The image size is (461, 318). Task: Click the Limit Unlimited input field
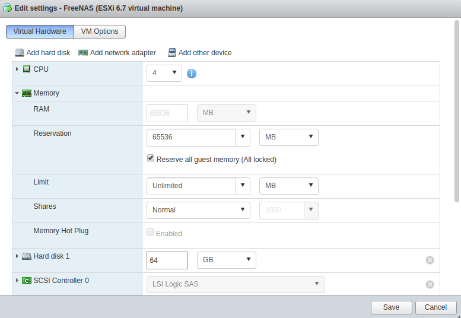click(191, 186)
